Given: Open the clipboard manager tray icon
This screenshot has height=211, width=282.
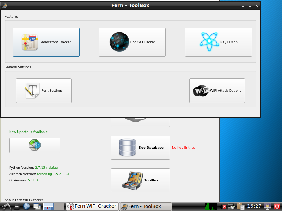Looking at the screenshot, I should pyautogui.click(x=241, y=206).
